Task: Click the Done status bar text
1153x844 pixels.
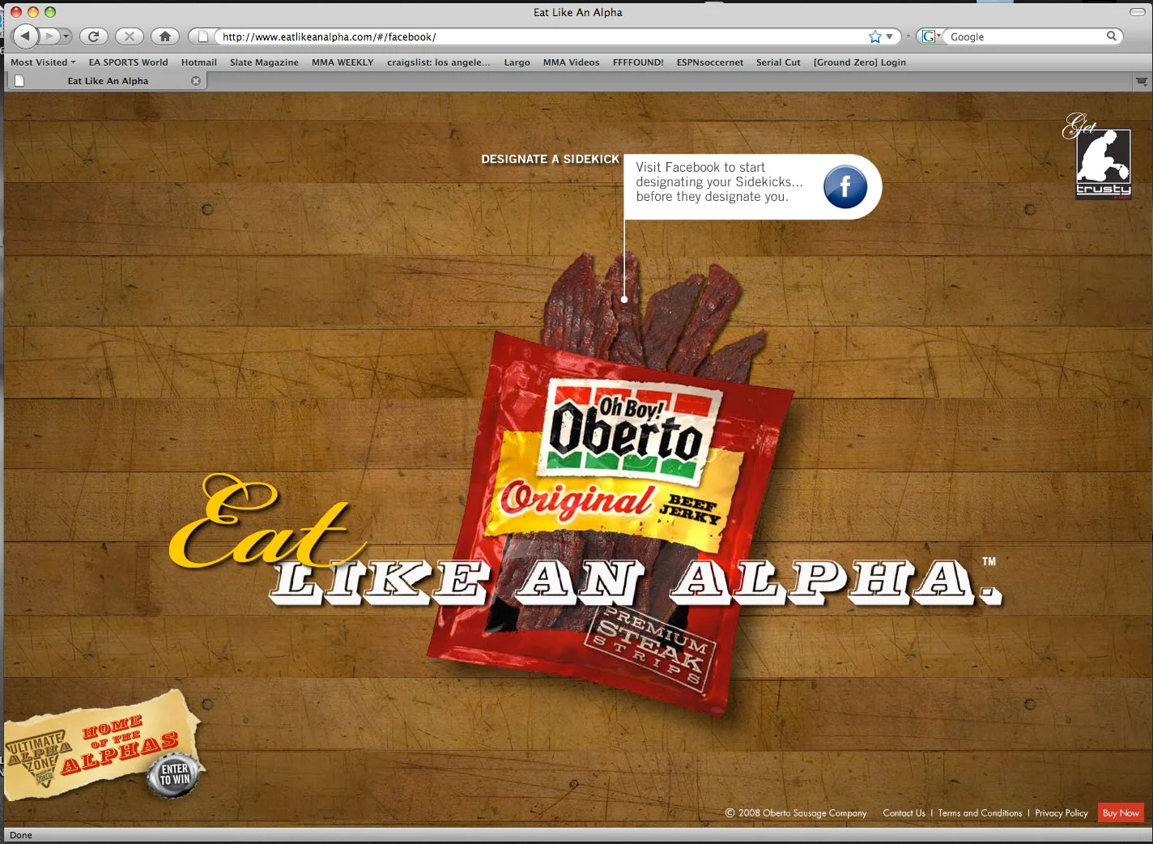Action: click(21, 835)
